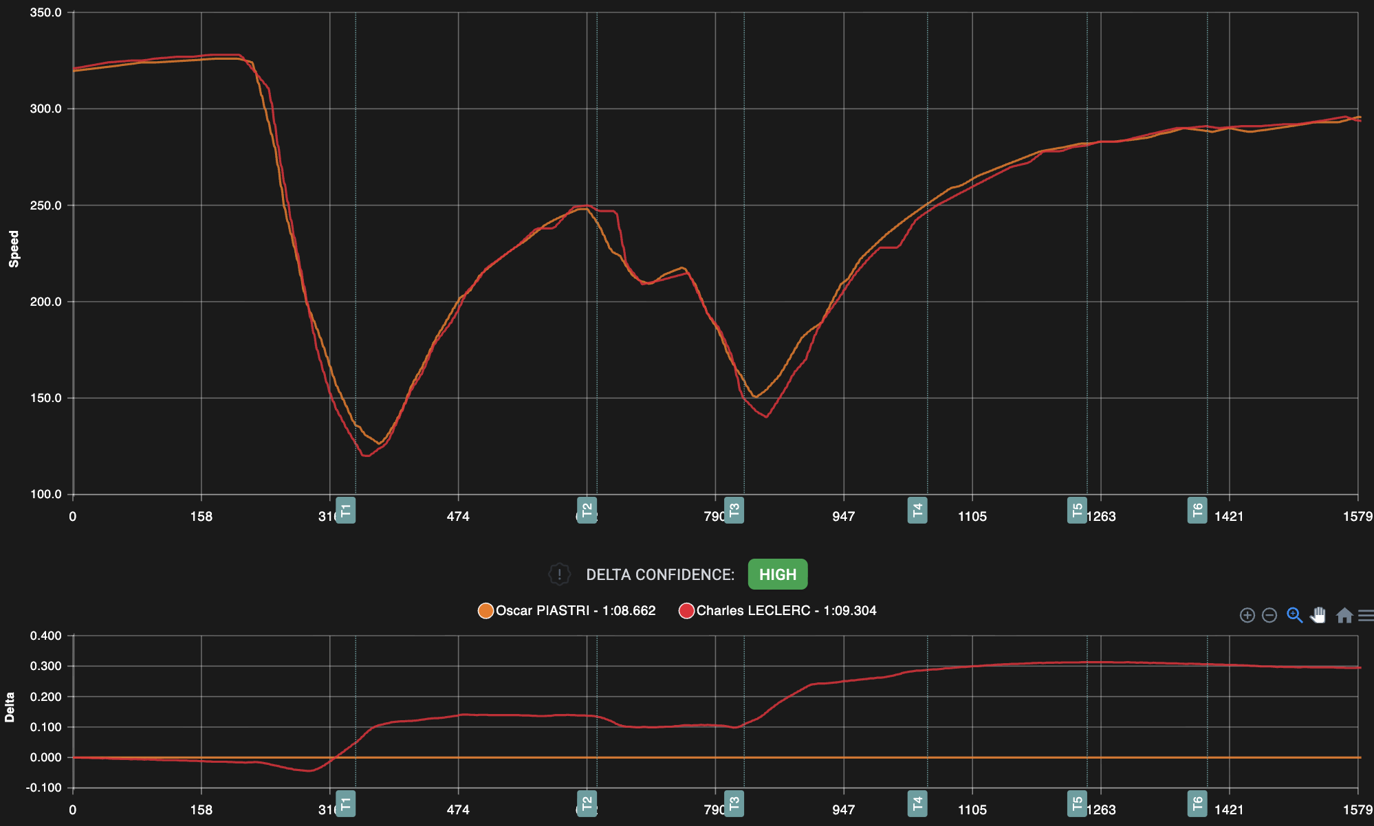Screen dimensions: 1374x826
Task: Click T3 marker on speed chart
Action: tap(734, 510)
